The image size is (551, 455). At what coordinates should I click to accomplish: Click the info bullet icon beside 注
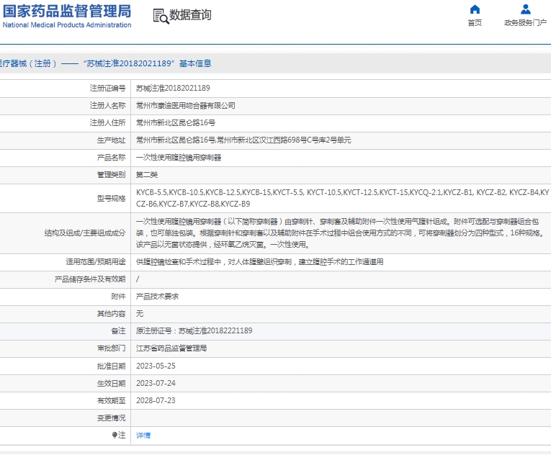tap(114, 435)
